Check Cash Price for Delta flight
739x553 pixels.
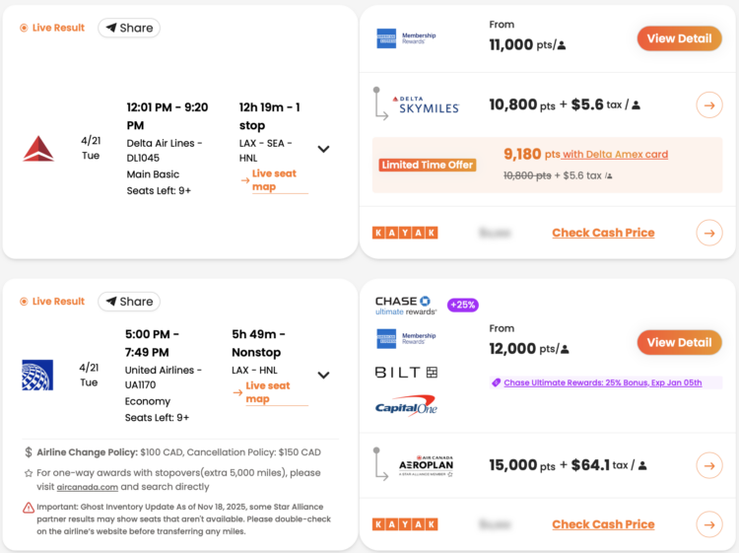point(603,233)
